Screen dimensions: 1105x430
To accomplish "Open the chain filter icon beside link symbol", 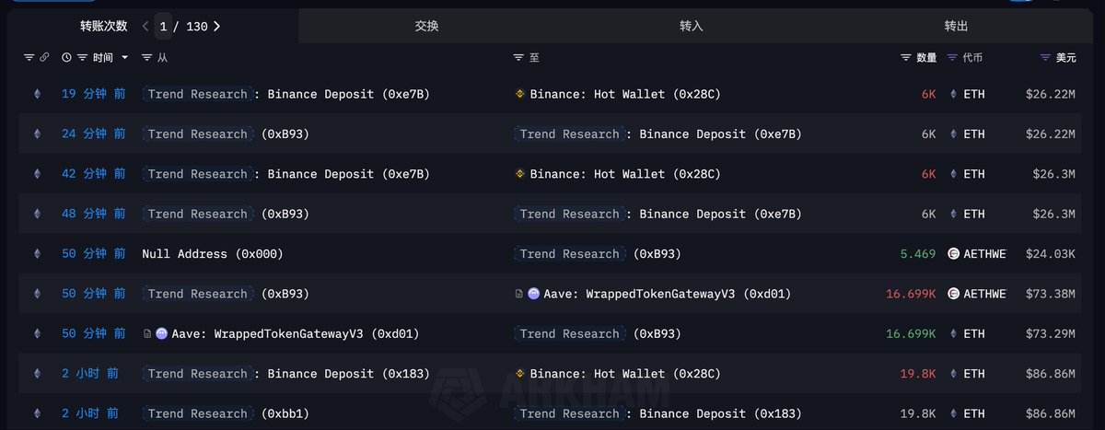I will pos(29,57).
